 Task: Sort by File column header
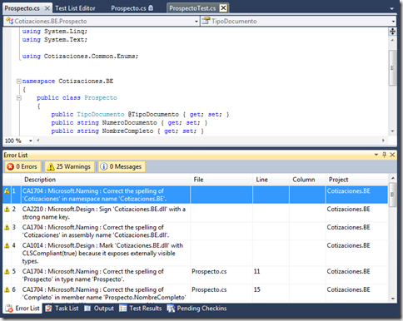click(221, 180)
